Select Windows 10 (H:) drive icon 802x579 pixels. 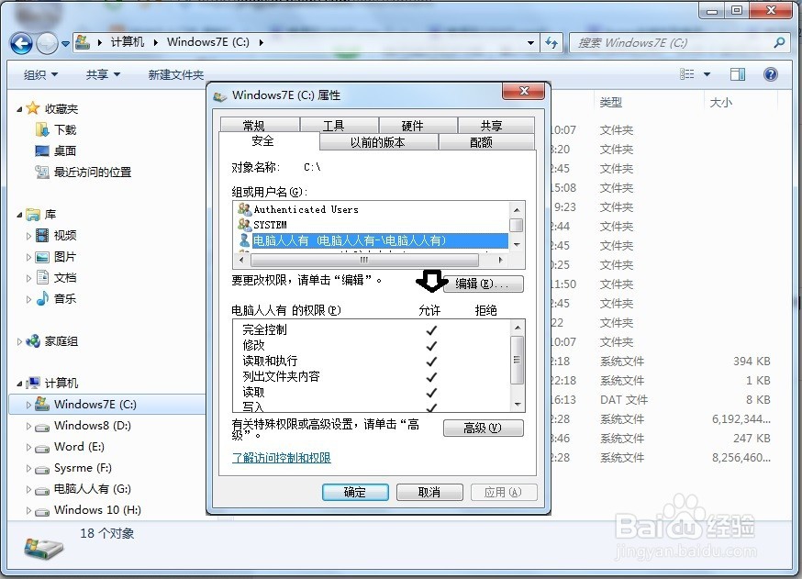click(42, 511)
